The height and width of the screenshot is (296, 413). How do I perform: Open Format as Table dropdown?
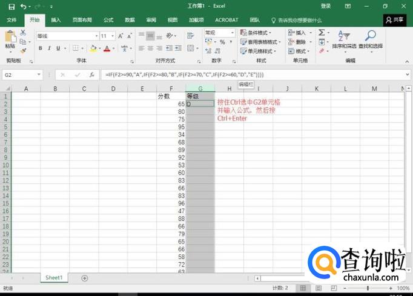click(260, 42)
